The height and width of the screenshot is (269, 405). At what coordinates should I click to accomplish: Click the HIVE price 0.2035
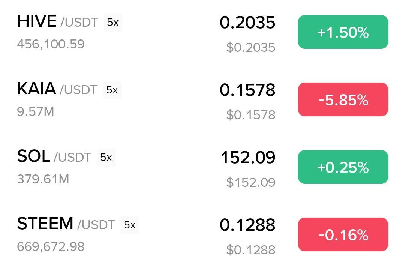coord(247,22)
